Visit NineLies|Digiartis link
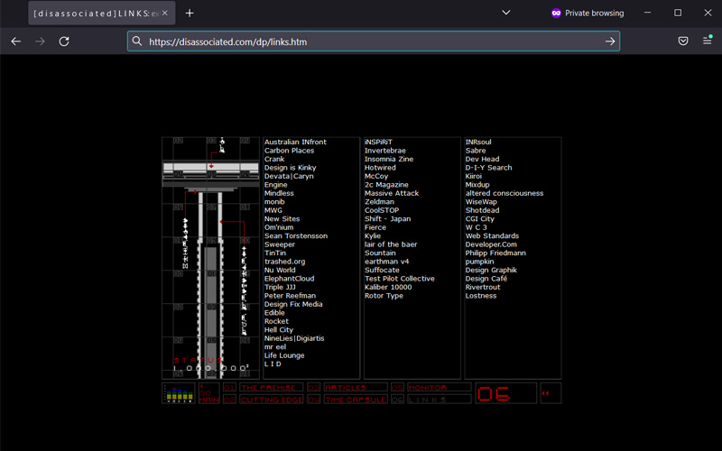The image size is (722, 451). coord(294,338)
